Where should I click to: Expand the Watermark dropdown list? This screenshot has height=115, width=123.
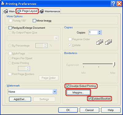[x=55, y=92]
